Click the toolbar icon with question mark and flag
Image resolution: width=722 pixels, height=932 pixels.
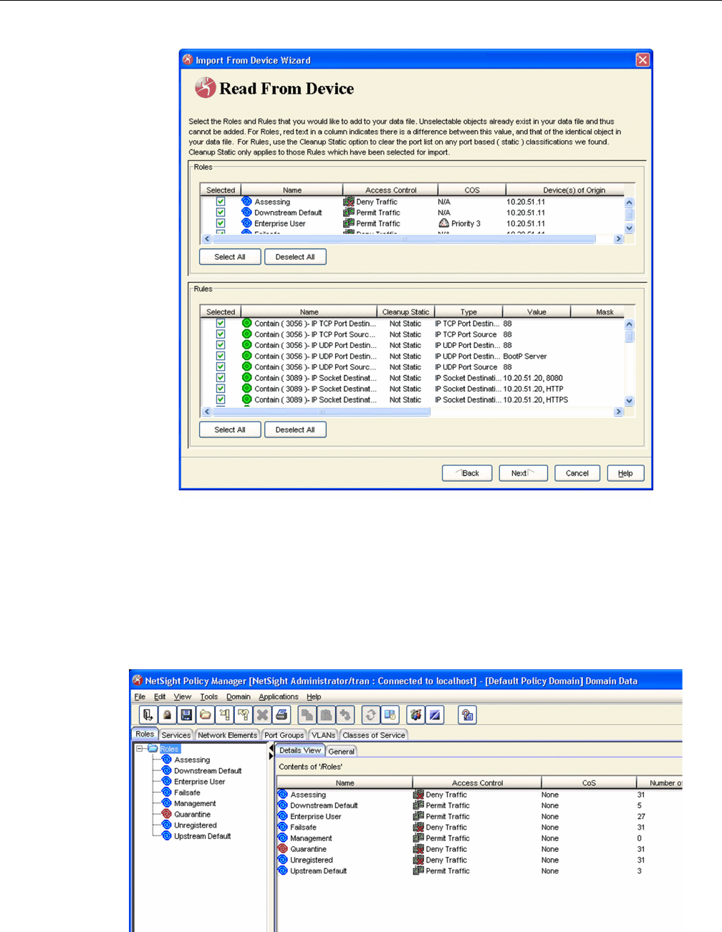point(244,715)
